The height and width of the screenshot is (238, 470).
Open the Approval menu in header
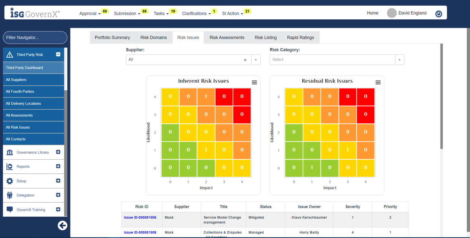[x=89, y=14]
